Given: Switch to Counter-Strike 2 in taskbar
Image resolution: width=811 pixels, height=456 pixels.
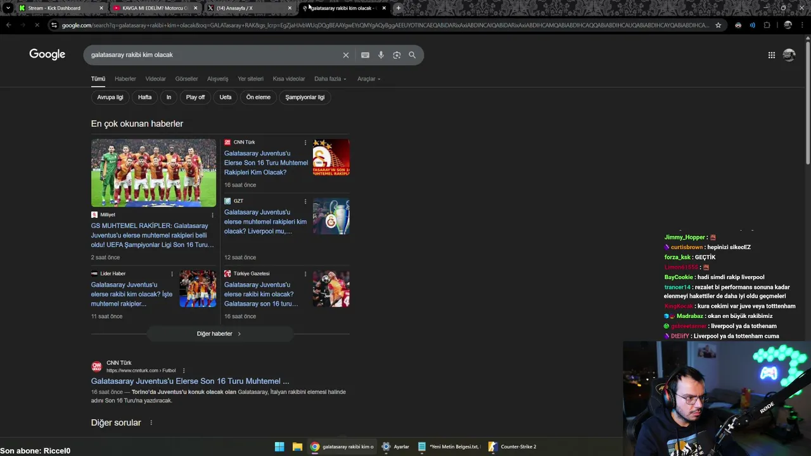Looking at the screenshot, I should coord(512,447).
